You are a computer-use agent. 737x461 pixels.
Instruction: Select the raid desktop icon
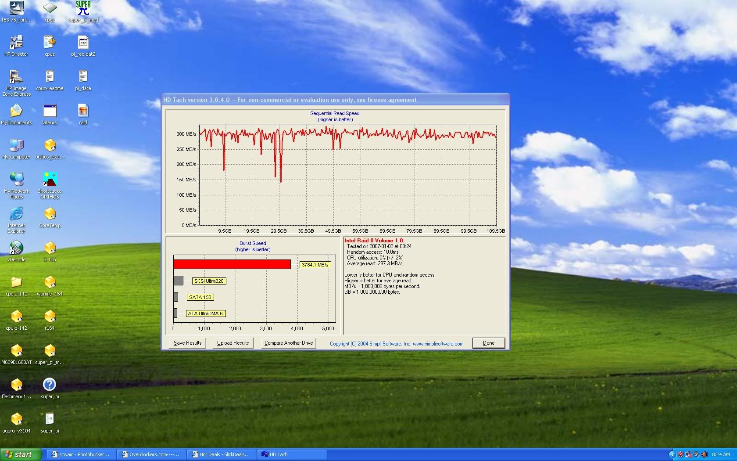[83, 114]
